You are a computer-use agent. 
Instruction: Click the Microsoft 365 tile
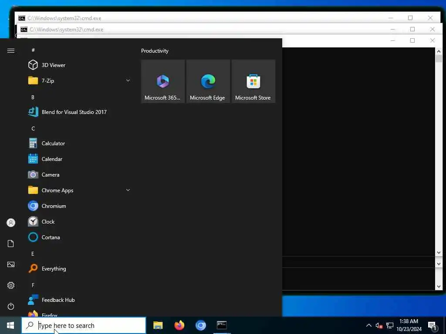[163, 81]
